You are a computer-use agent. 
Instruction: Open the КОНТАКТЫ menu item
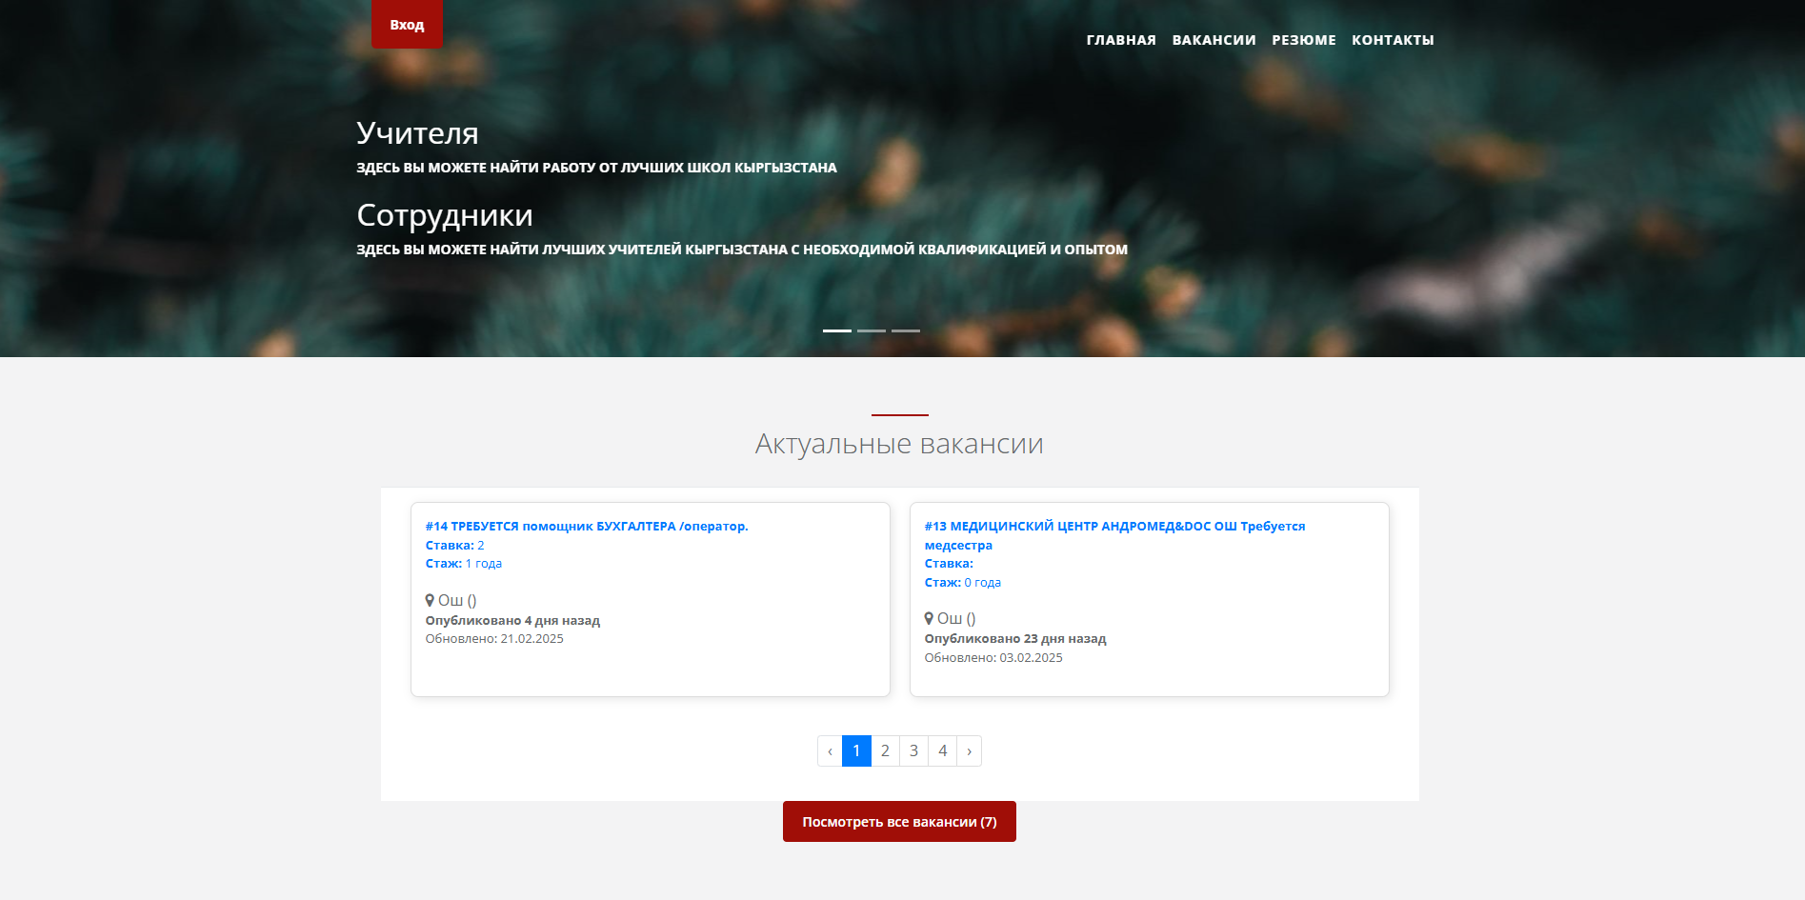[1393, 40]
